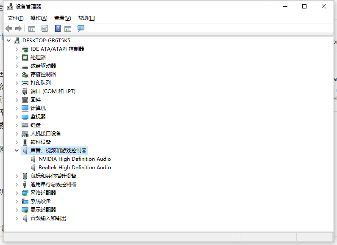Expand the 网络适配器 category
The image size is (337, 245).
pos(17,193)
